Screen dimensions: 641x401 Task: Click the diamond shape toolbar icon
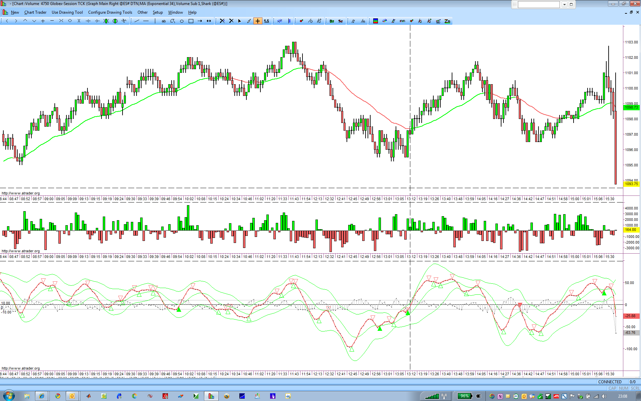point(70,21)
